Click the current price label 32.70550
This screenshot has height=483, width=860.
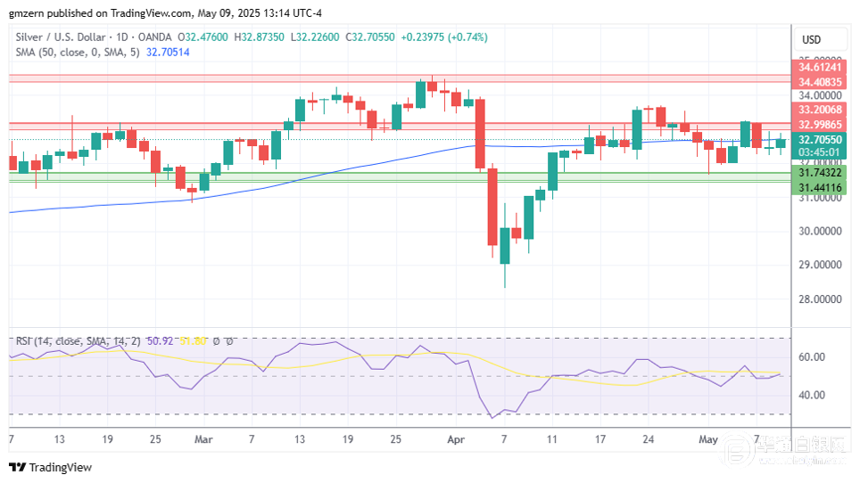coord(820,140)
